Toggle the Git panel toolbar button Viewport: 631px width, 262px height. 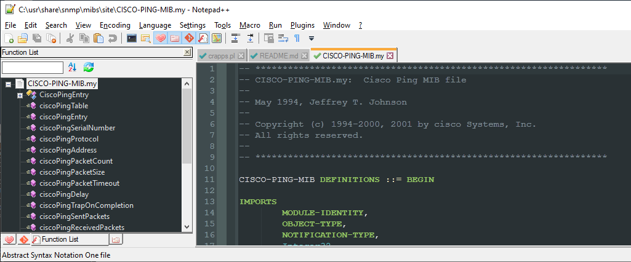[189, 38]
